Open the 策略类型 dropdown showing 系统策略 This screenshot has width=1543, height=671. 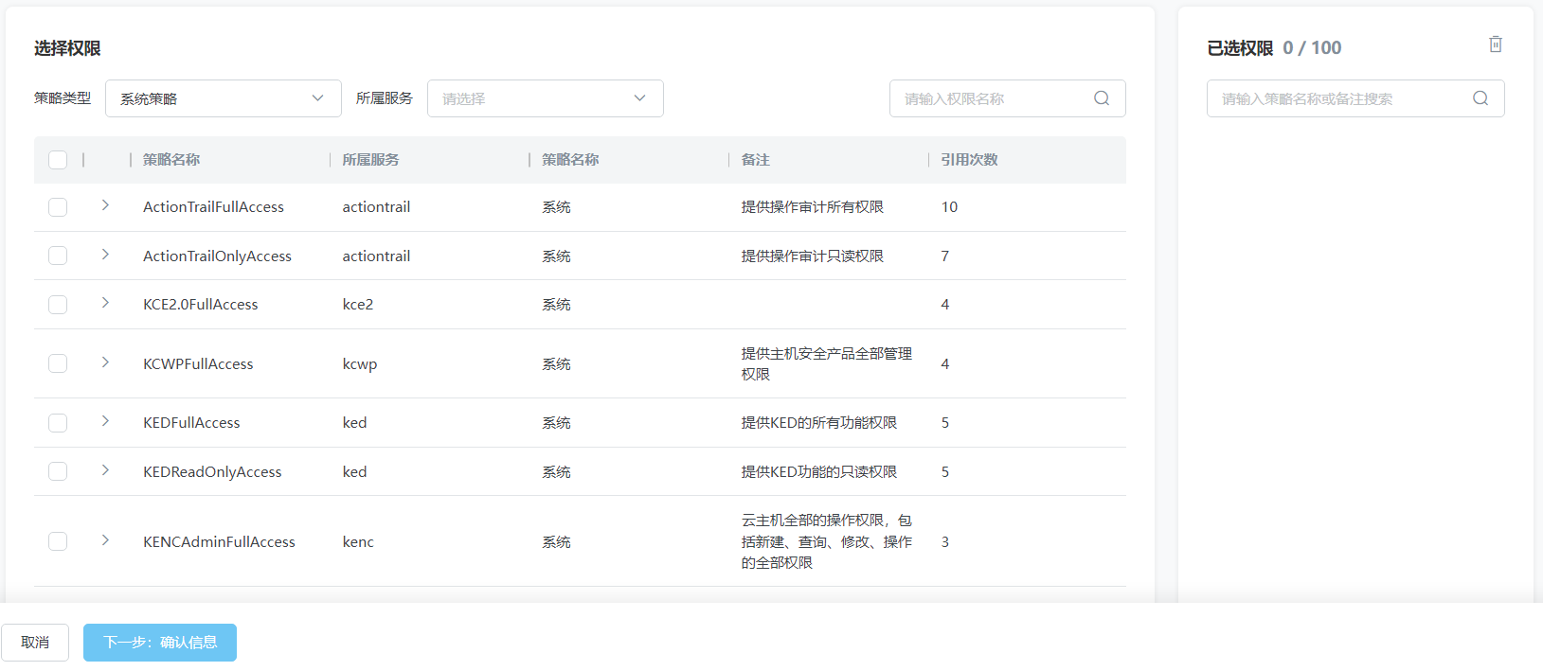click(223, 98)
